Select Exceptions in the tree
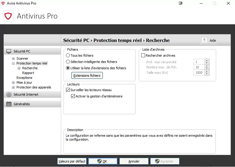This screenshot has width=235, height=167. point(24,78)
